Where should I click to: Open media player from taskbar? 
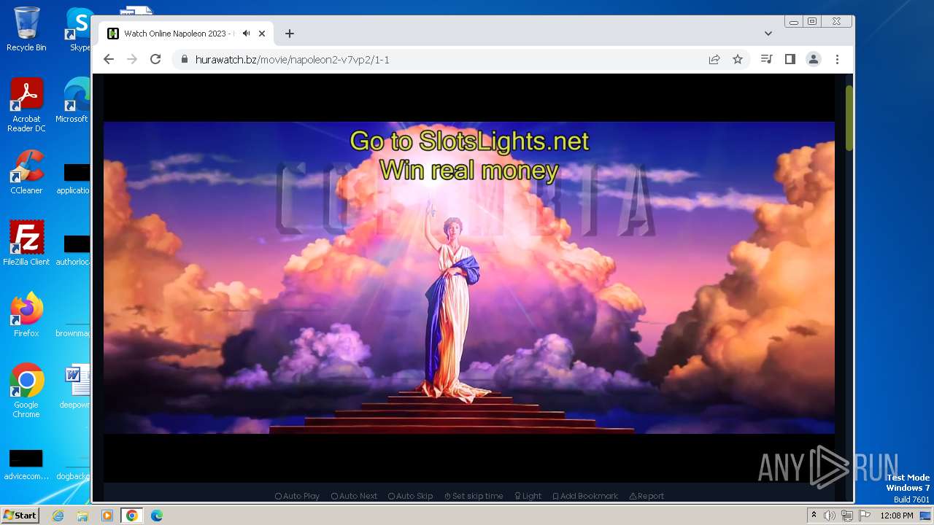pyautogui.click(x=107, y=516)
